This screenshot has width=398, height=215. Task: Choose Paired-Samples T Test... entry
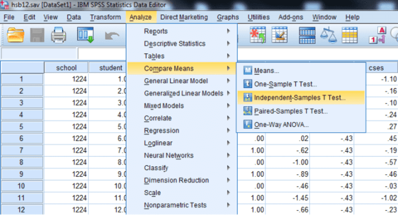point(301,111)
